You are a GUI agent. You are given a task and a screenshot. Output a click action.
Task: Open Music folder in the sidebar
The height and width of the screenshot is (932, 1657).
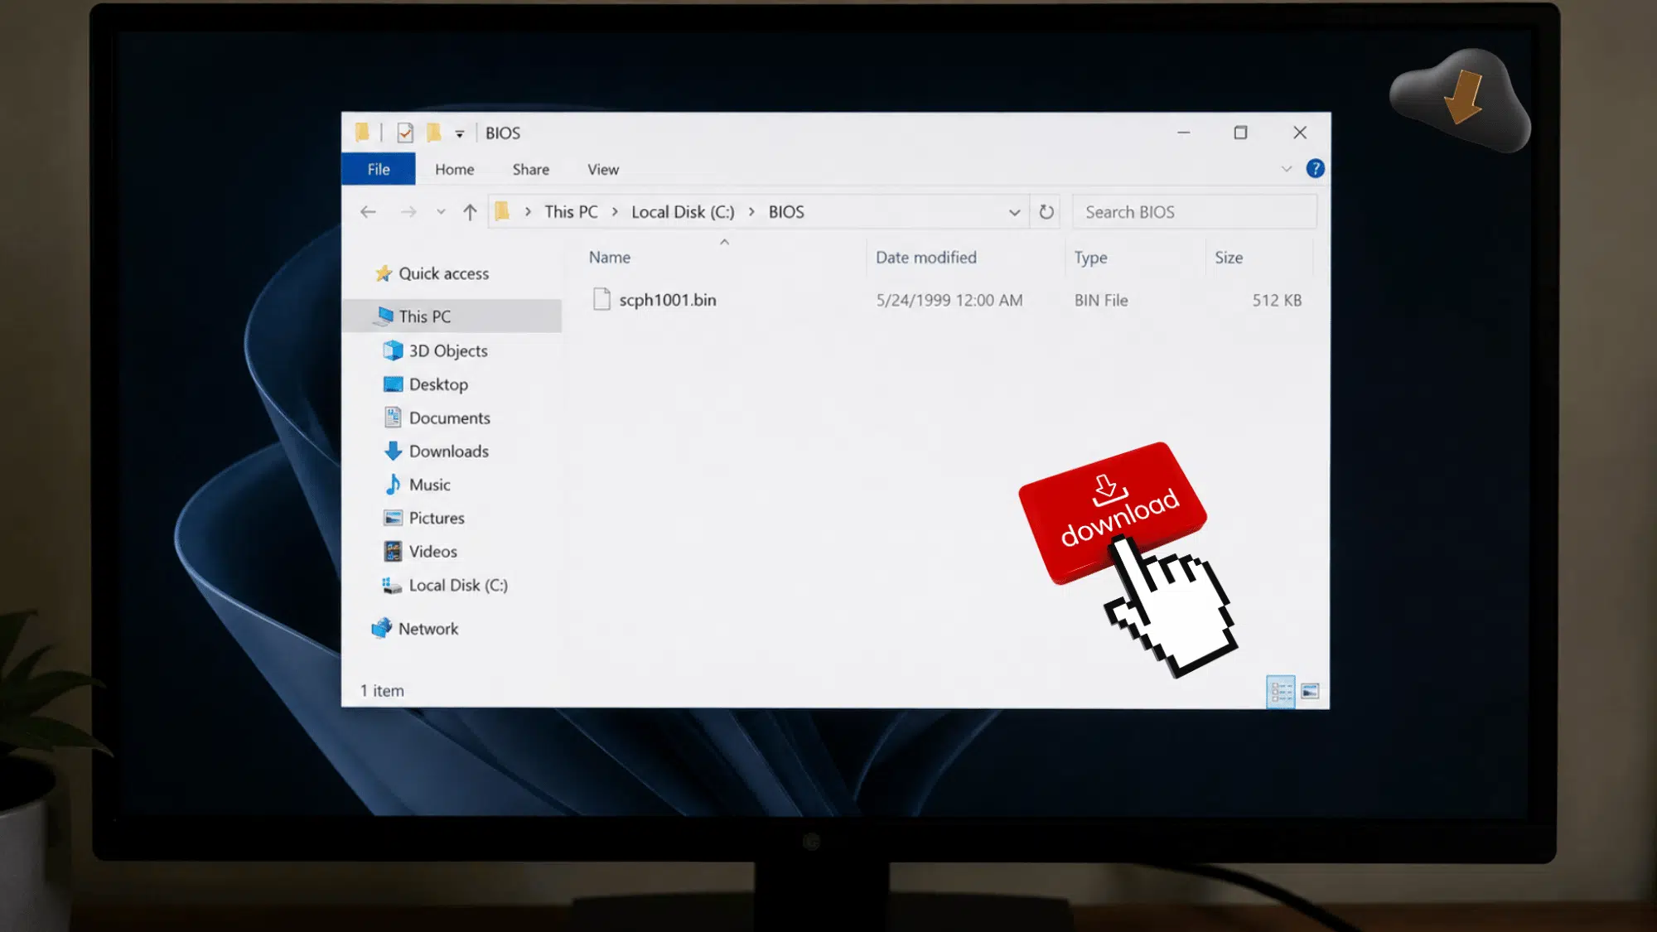point(430,485)
